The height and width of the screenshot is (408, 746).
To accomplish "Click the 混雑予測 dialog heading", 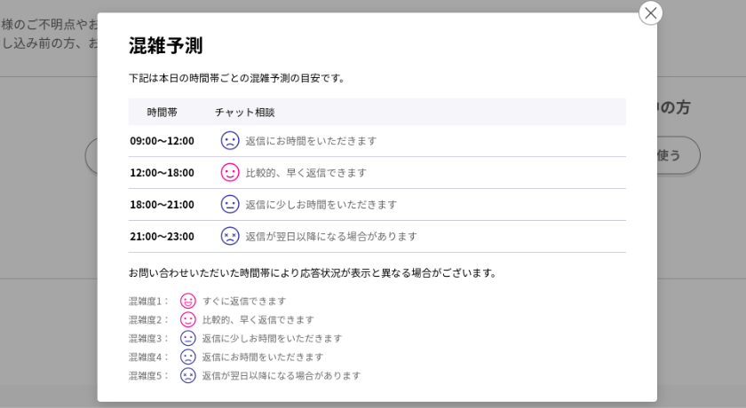I will click(166, 45).
